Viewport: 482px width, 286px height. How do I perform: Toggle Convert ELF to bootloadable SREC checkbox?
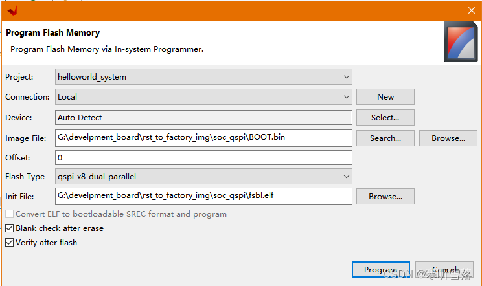point(10,214)
